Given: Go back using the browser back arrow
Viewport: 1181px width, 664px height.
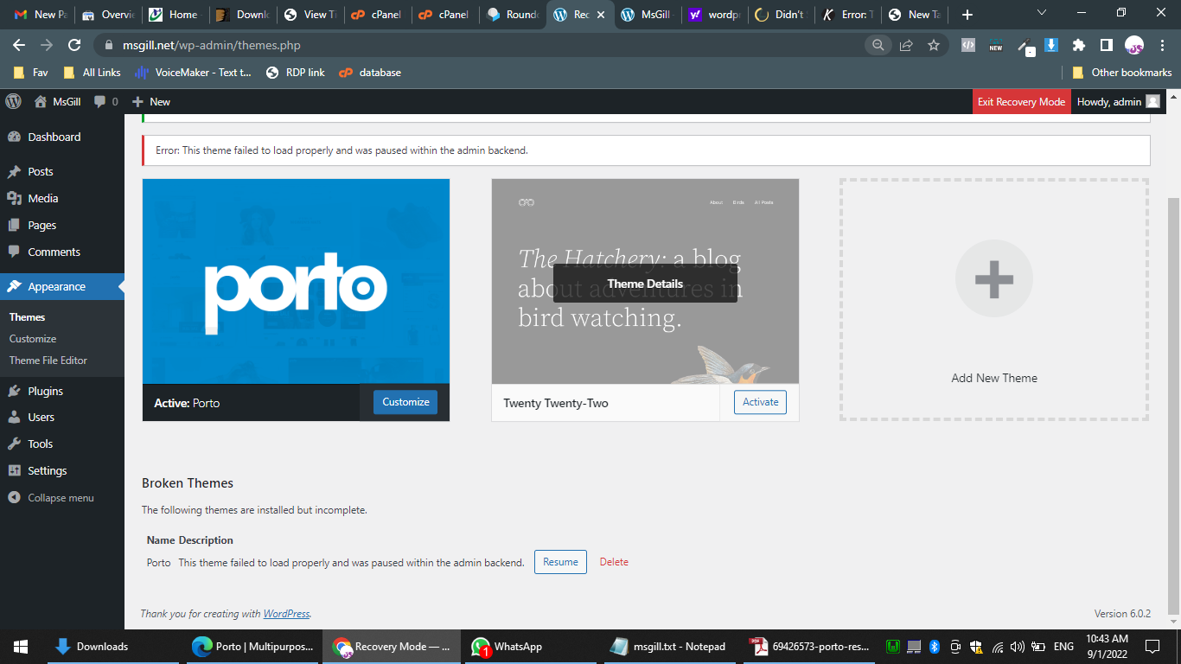Looking at the screenshot, I should click(19, 45).
